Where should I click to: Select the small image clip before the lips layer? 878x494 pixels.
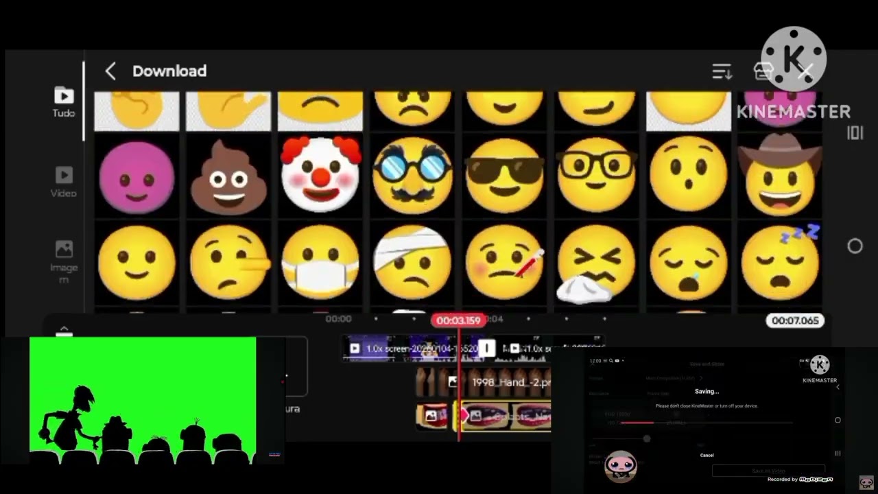(x=431, y=416)
